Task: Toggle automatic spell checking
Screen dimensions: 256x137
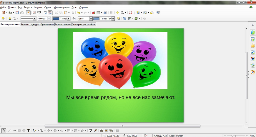Action: pos(50,13)
